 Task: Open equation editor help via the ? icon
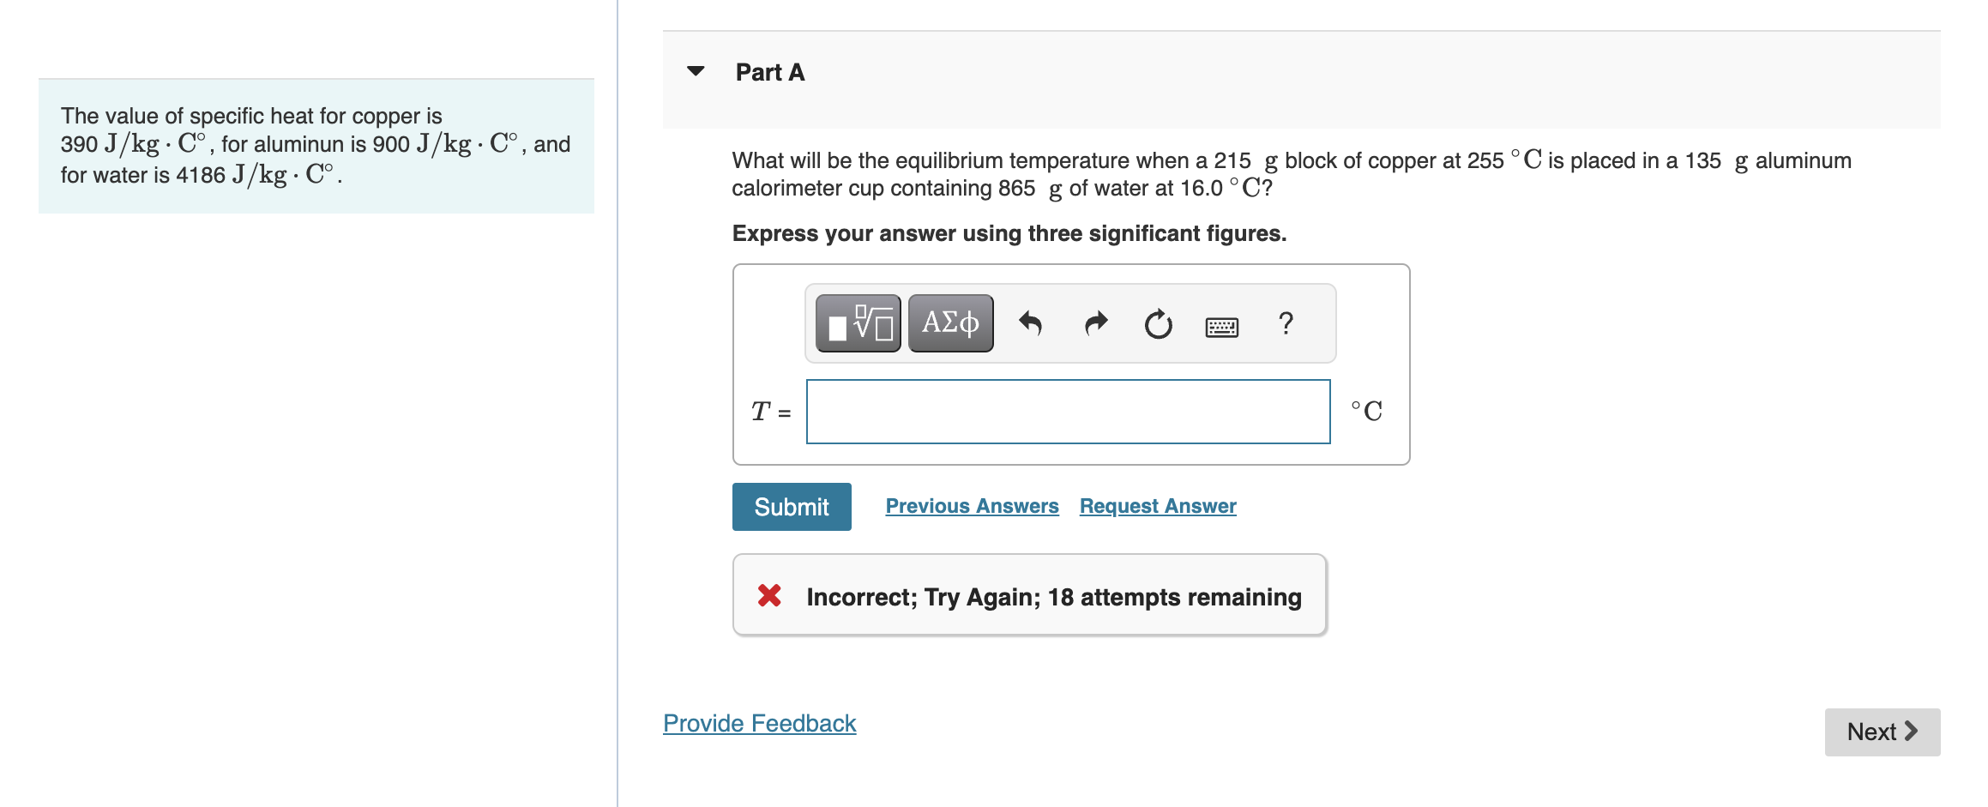pos(1285,323)
